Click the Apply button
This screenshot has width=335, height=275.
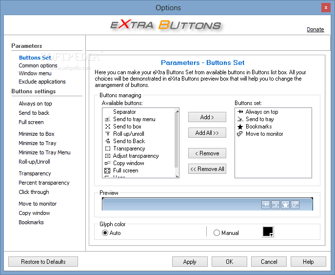point(190,261)
